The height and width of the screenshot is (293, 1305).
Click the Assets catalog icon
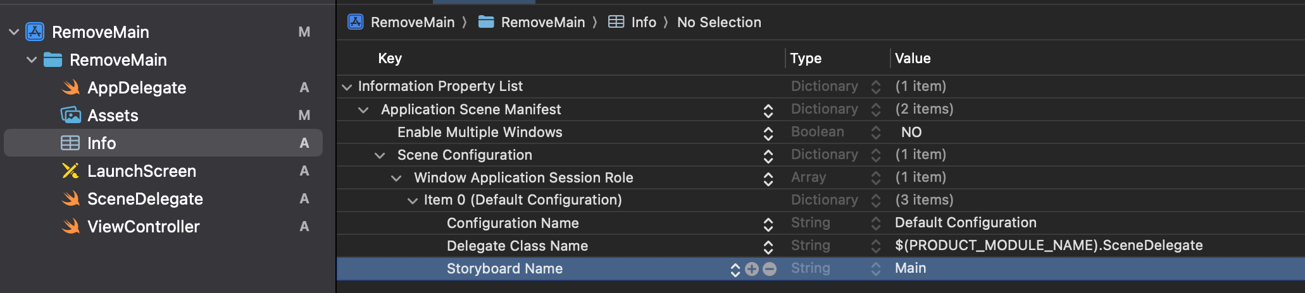[x=71, y=116]
